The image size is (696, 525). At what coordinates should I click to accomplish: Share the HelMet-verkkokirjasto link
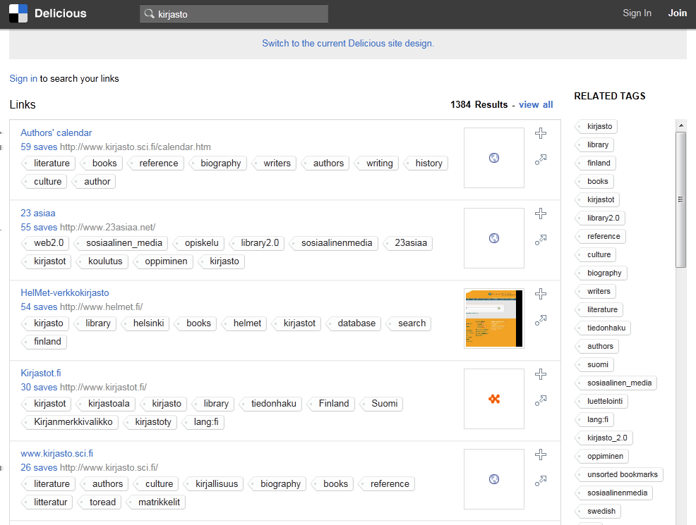pos(540,320)
